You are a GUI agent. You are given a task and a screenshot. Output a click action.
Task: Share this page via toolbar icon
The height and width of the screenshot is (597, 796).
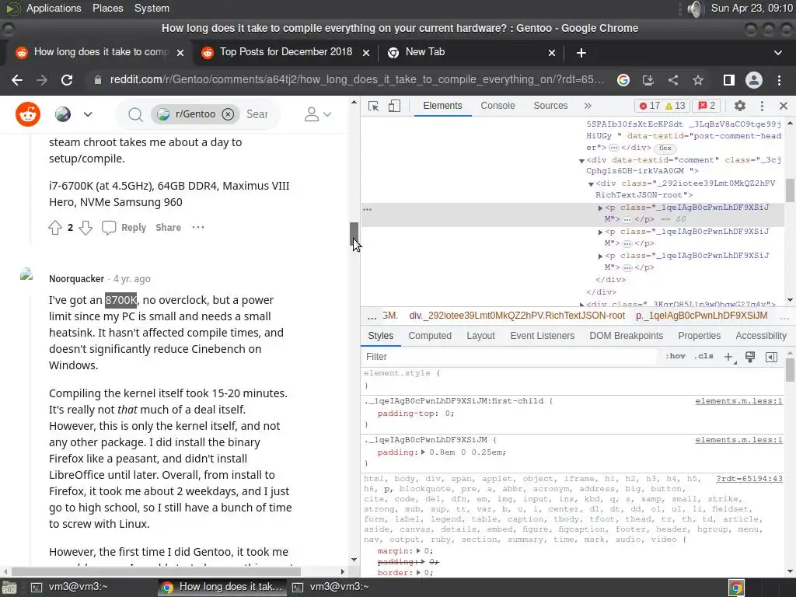pyautogui.click(x=673, y=80)
